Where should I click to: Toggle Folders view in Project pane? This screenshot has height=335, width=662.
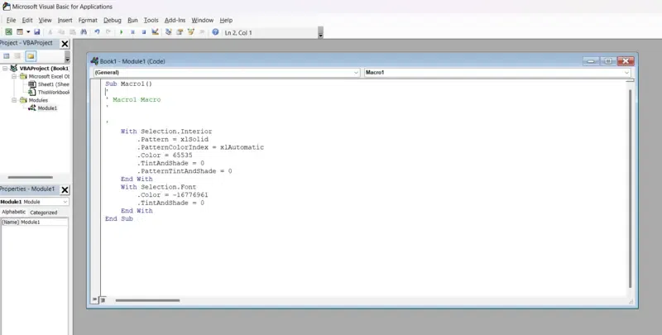31,56
